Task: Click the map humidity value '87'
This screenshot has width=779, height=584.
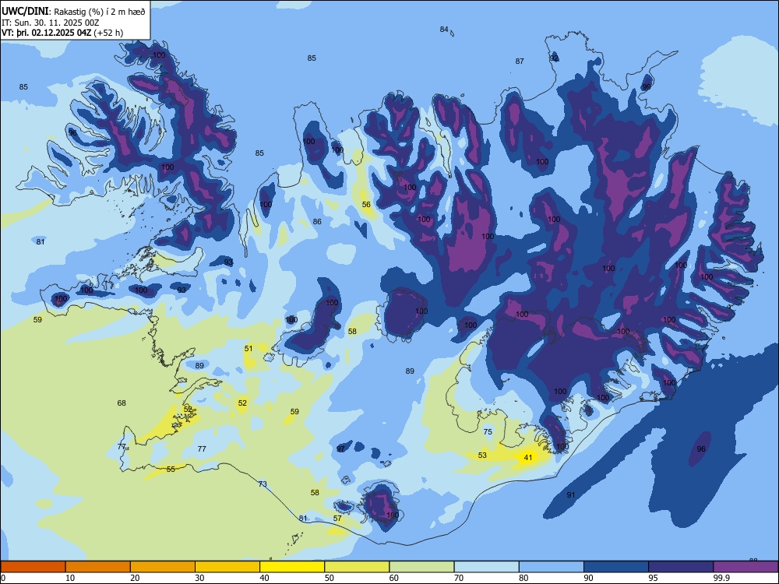Action: [520, 61]
